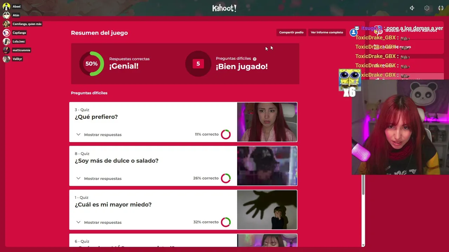Click the 3 - Quiz label
The height and width of the screenshot is (252, 449).
tap(82, 110)
